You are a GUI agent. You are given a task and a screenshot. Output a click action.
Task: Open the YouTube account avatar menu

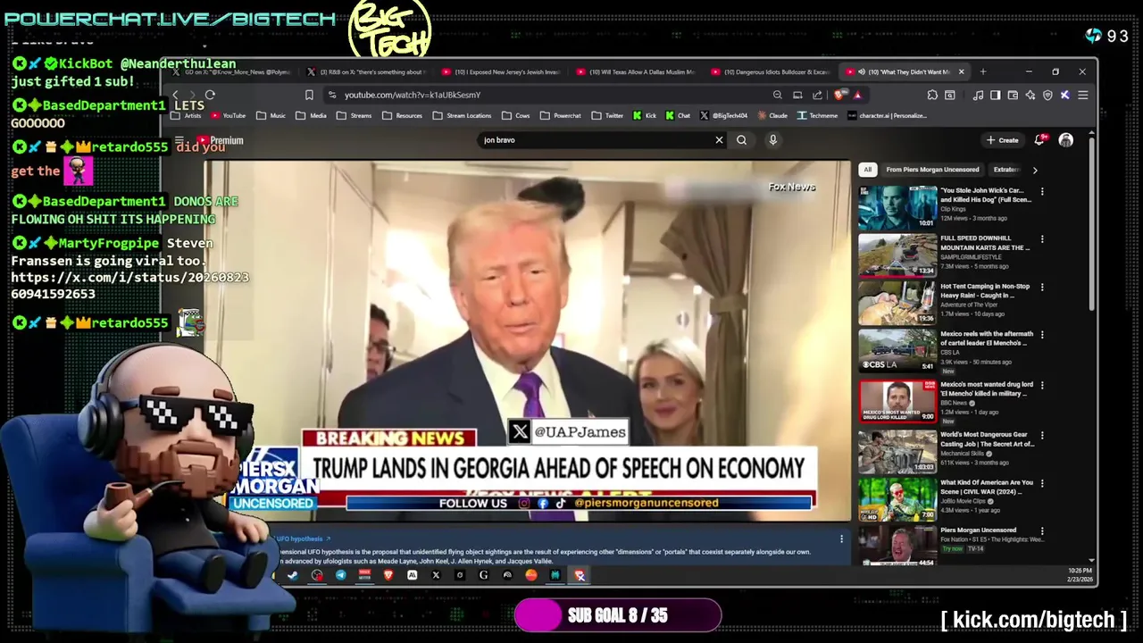(x=1065, y=140)
